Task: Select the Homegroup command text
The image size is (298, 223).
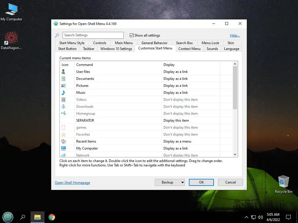Action: point(86,114)
